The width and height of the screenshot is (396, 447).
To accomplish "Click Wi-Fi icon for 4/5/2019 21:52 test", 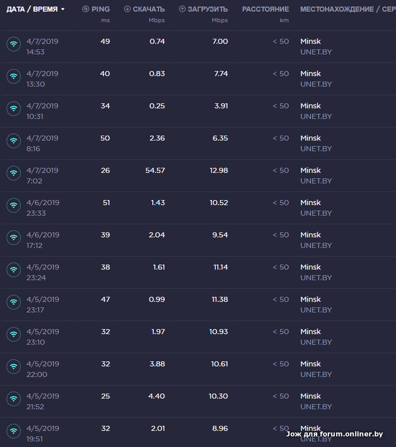I will click(13, 400).
